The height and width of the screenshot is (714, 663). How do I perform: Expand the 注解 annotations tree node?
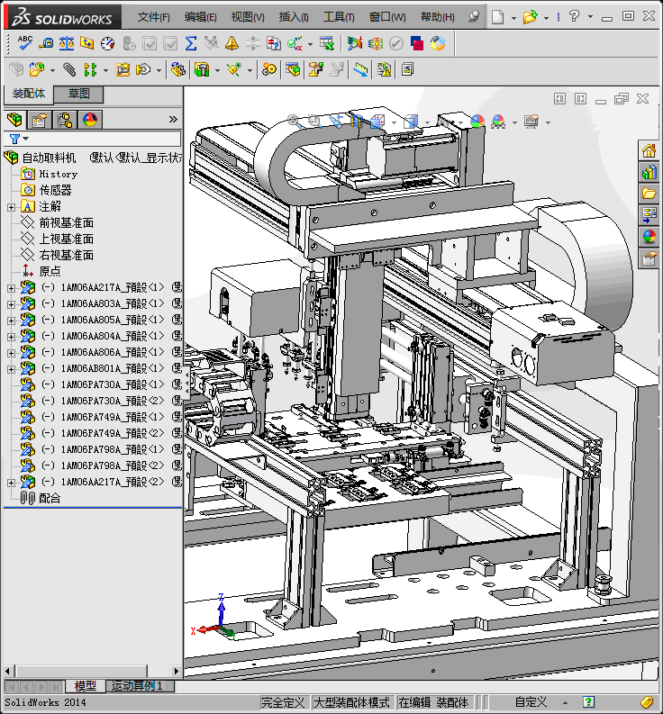tap(11, 207)
